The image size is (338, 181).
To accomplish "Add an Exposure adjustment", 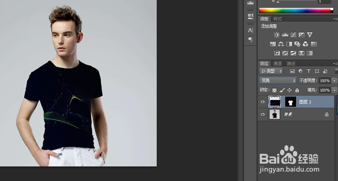I will tap(301, 35).
